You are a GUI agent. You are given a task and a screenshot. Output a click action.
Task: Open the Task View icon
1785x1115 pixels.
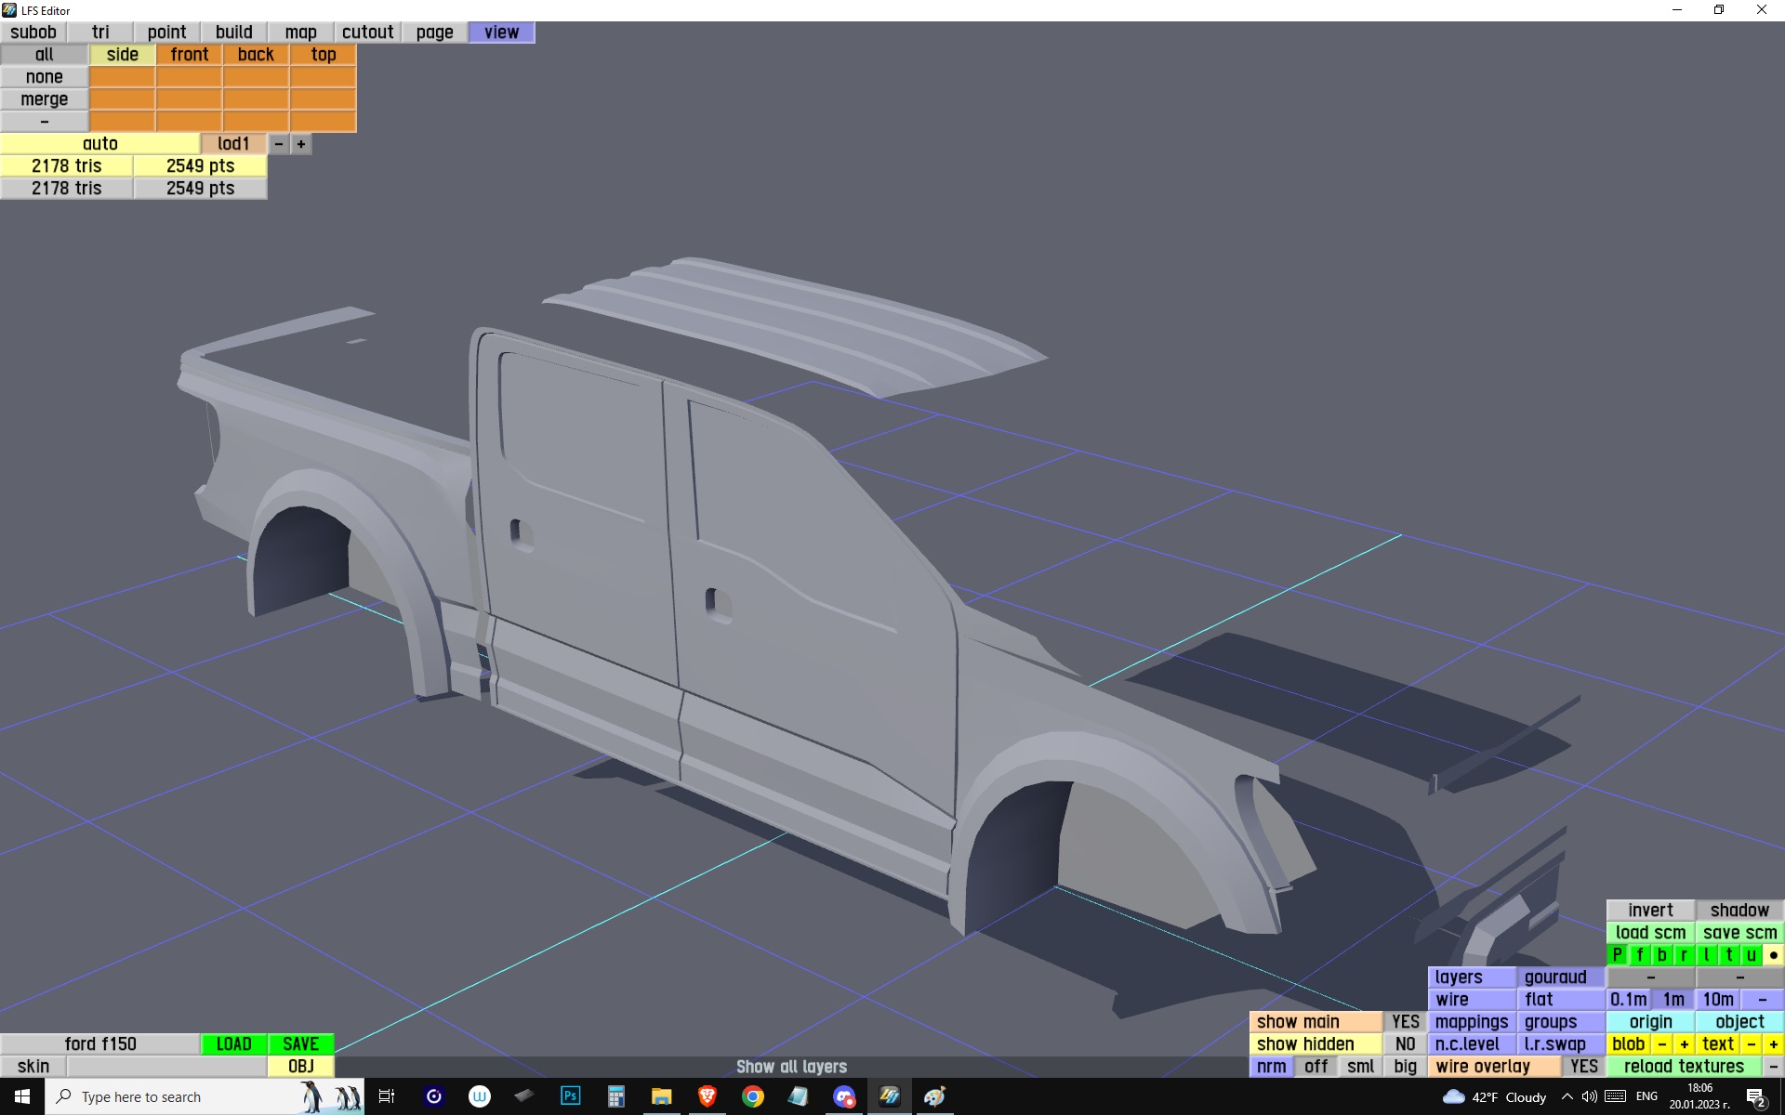pos(387,1096)
